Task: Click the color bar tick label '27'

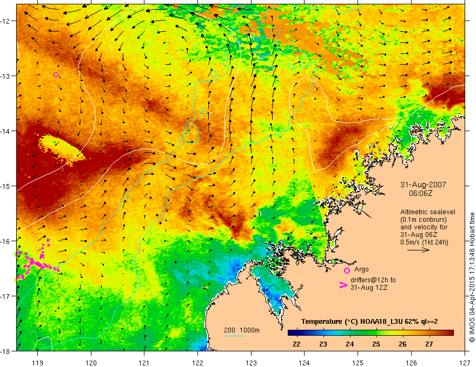Action: [x=429, y=344]
